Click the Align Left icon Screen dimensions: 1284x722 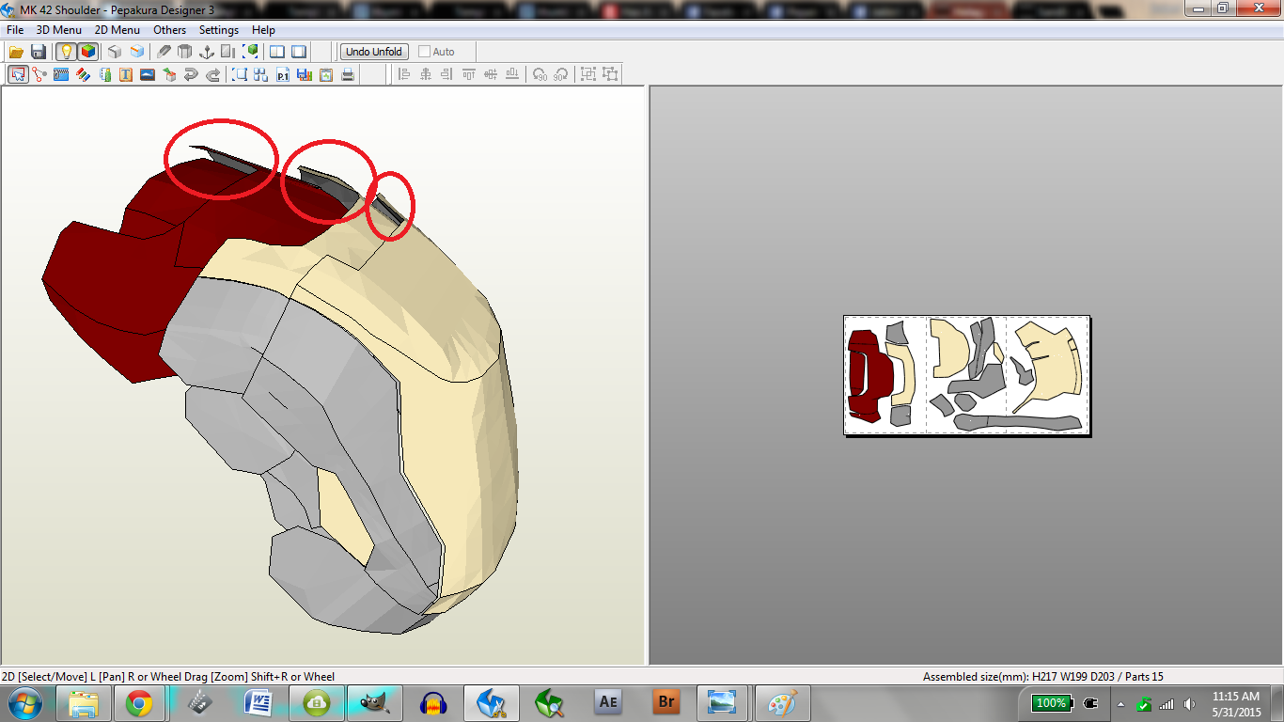point(404,74)
